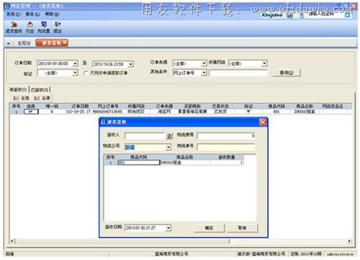Open the 签收人 lookup icon in dialog
This screenshot has width=360, height=260.
169,136
